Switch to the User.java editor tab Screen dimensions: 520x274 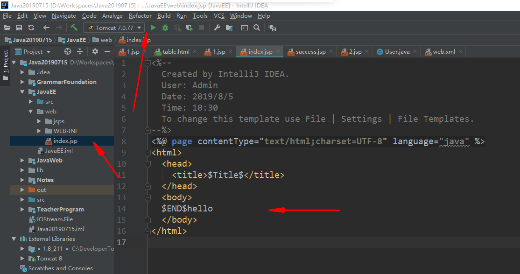[x=397, y=52]
